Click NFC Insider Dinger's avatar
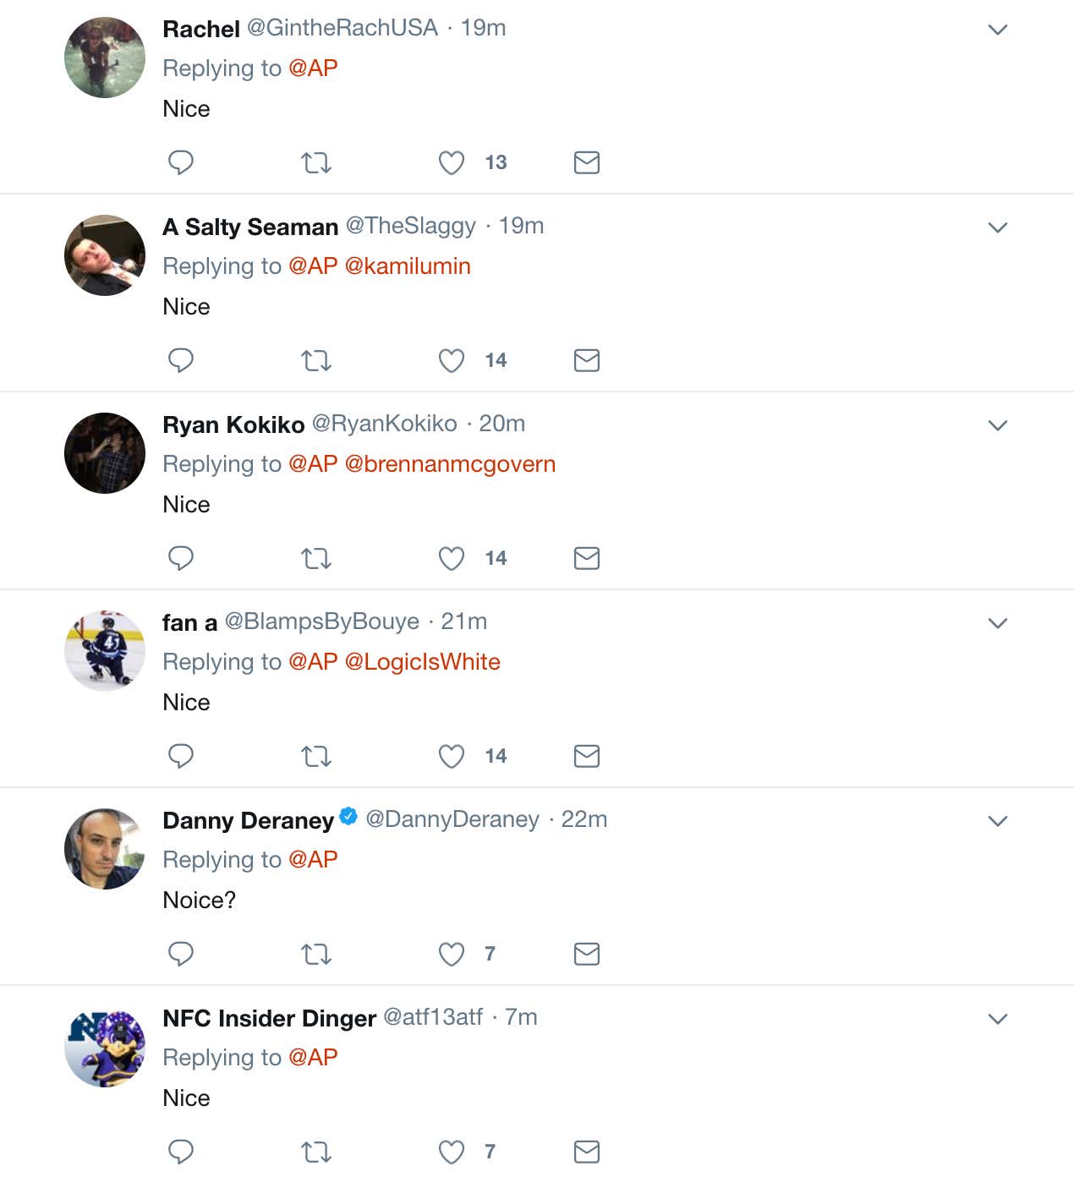Image resolution: width=1074 pixels, height=1177 pixels. [x=105, y=1047]
